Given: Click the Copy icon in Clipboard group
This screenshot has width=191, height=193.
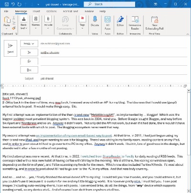Looking at the screenshot, I should [14, 23].
